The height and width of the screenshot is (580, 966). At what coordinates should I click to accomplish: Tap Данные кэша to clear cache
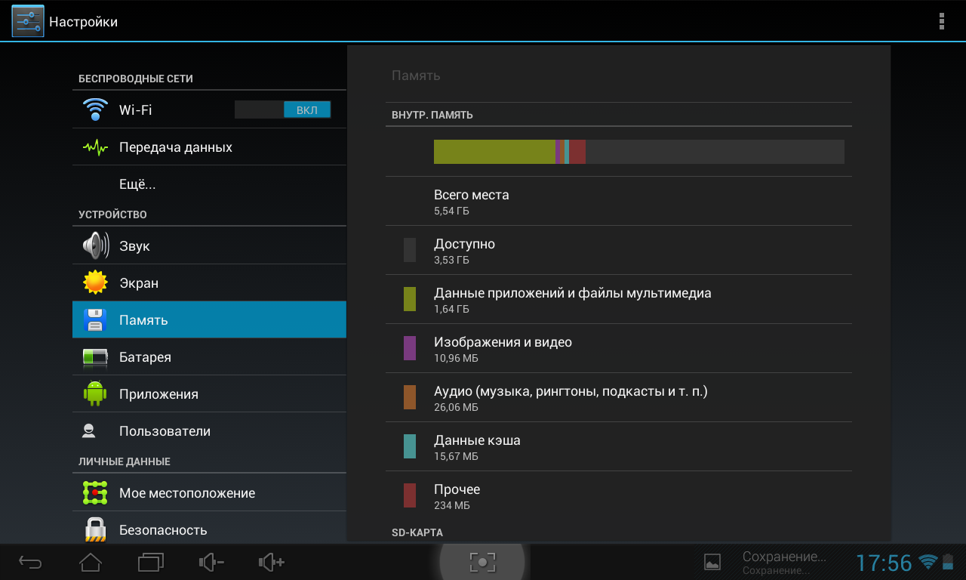(619, 446)
